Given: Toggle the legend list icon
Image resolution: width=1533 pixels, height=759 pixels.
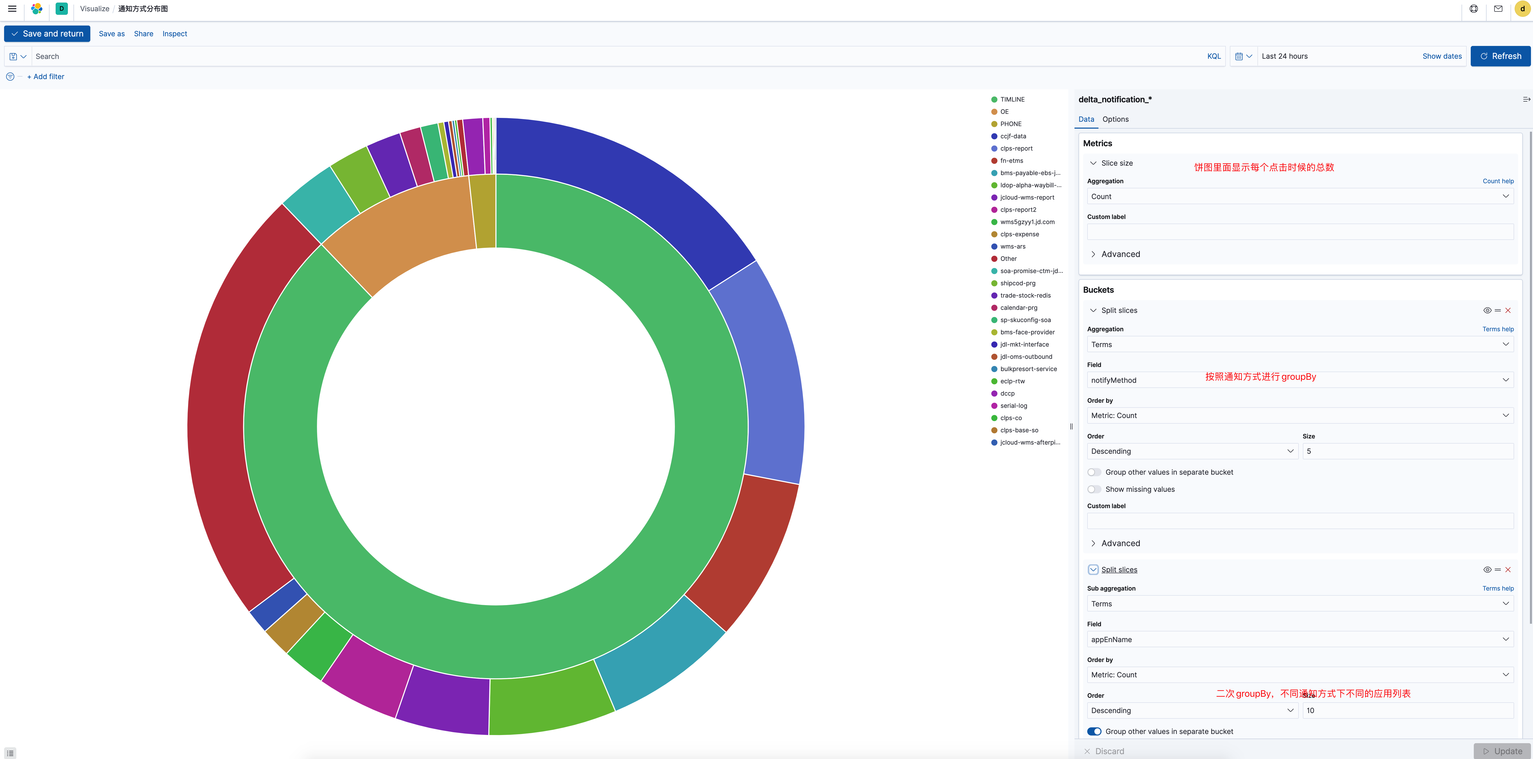Looking at the screenshot, I should [10, 753].
